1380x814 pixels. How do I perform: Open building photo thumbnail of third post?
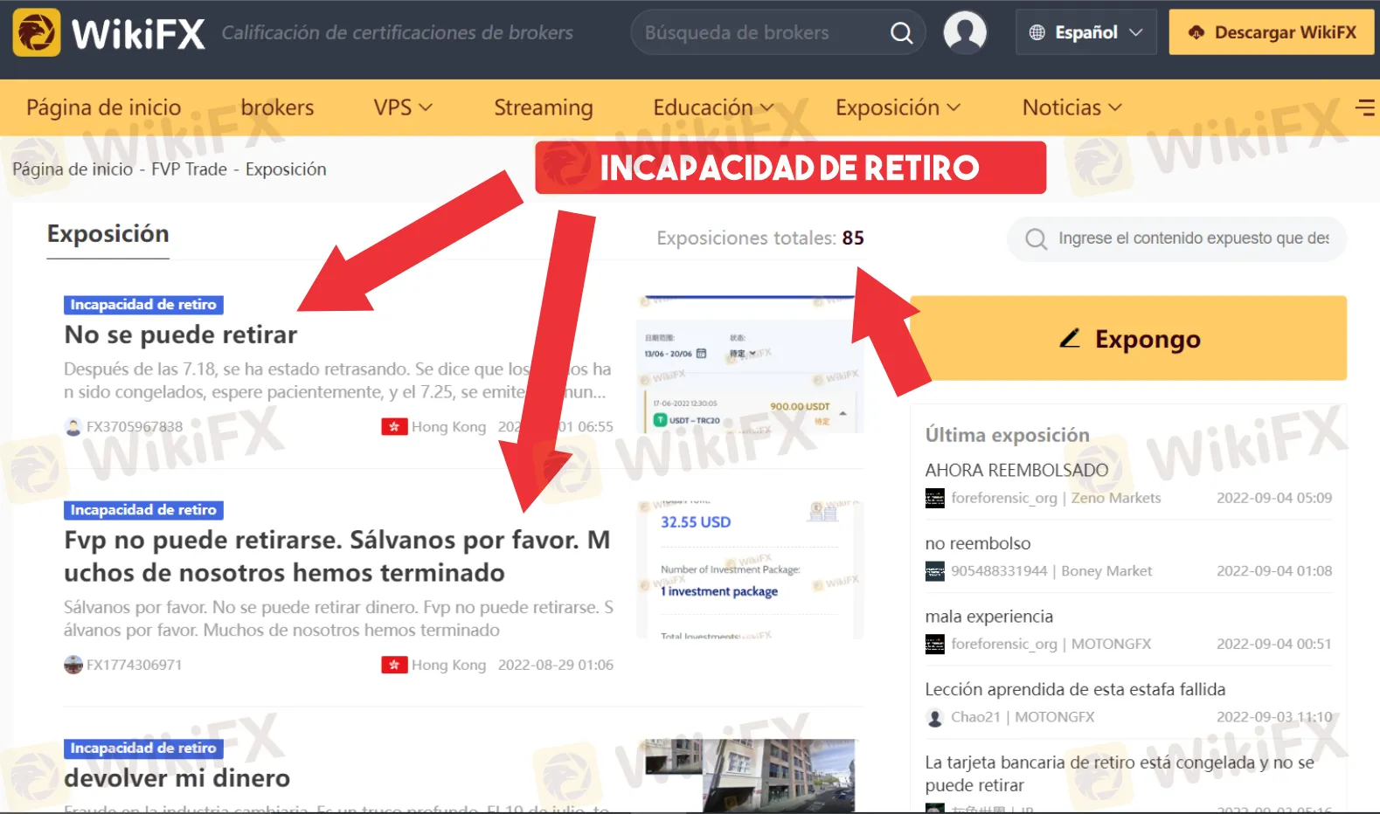tap(750, 776)
